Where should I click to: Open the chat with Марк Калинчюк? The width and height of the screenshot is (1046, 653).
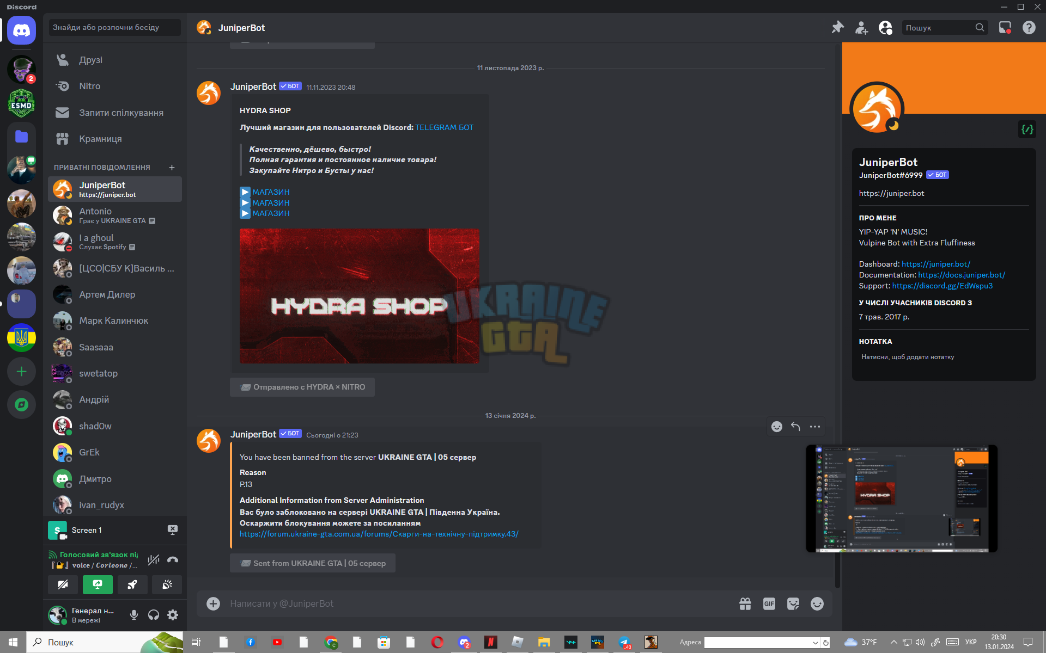click(114, 321)
